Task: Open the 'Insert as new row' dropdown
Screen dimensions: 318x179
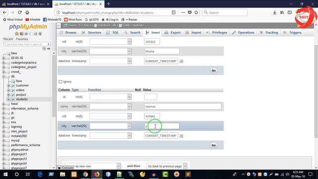Action: pos(93,166)
